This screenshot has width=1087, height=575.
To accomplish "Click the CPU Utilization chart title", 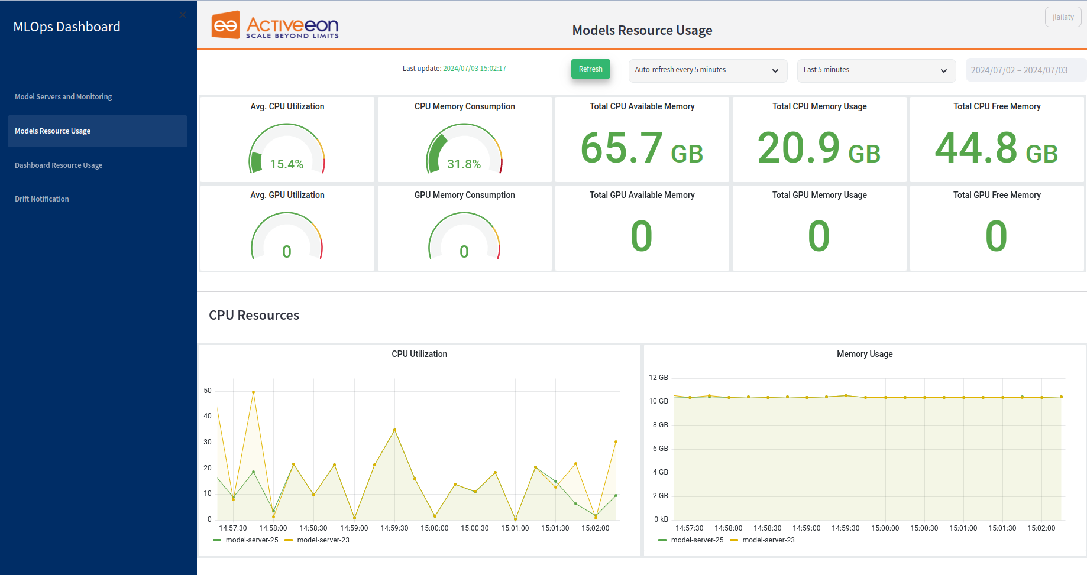I will click(419, 354).
